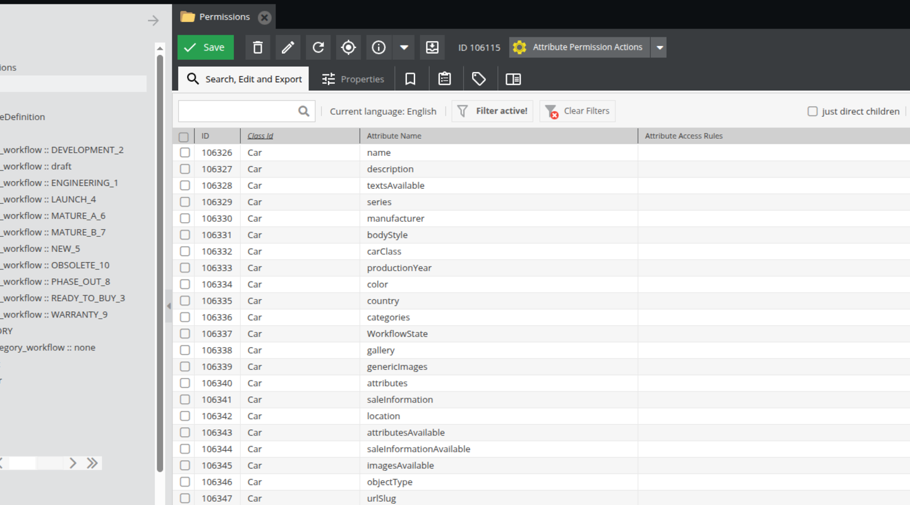Select tree item _workflow :: ENGINEERING_1
The image size is (910, 505).
[59, 182]
